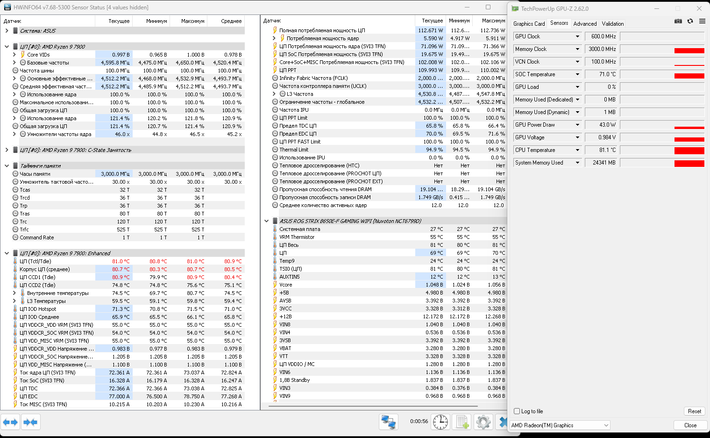Collapse AMD Ryzen 9 7900: Enhanced section
This screenshot has height=438, width=710.
(7, 253)
